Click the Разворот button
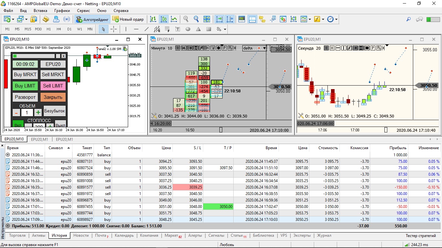 [x=26, y=97]
